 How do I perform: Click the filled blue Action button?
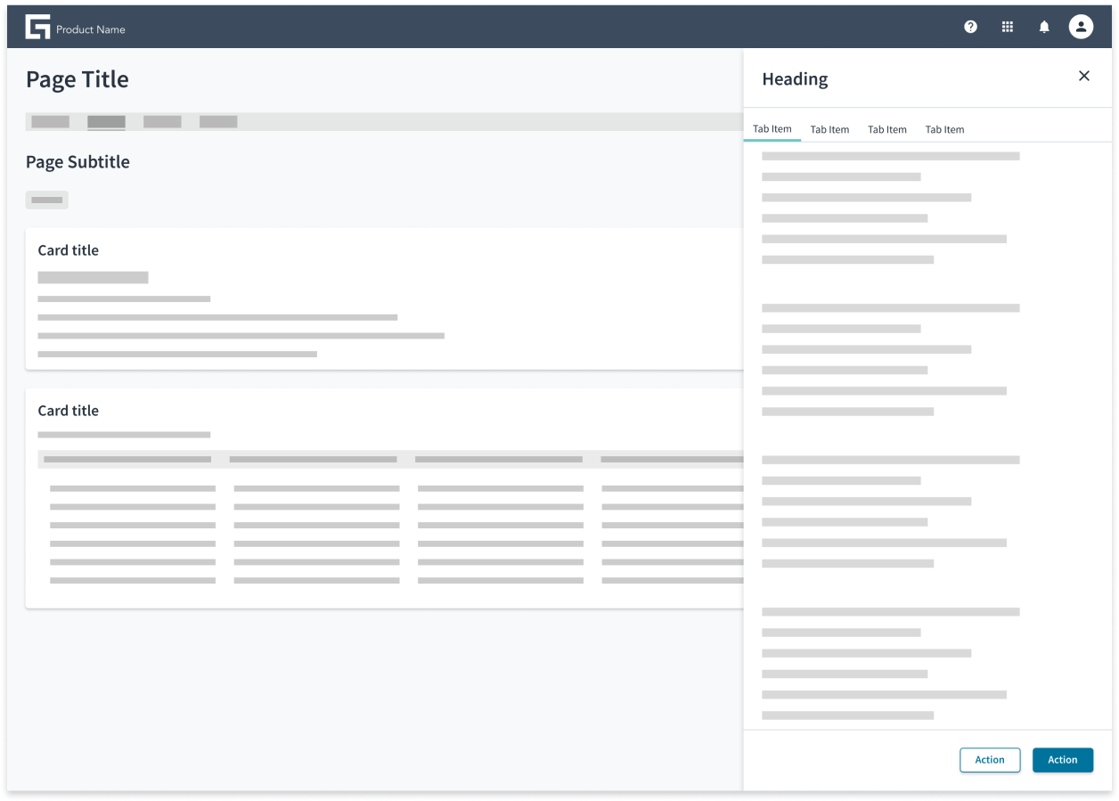tap(1063, 760)
